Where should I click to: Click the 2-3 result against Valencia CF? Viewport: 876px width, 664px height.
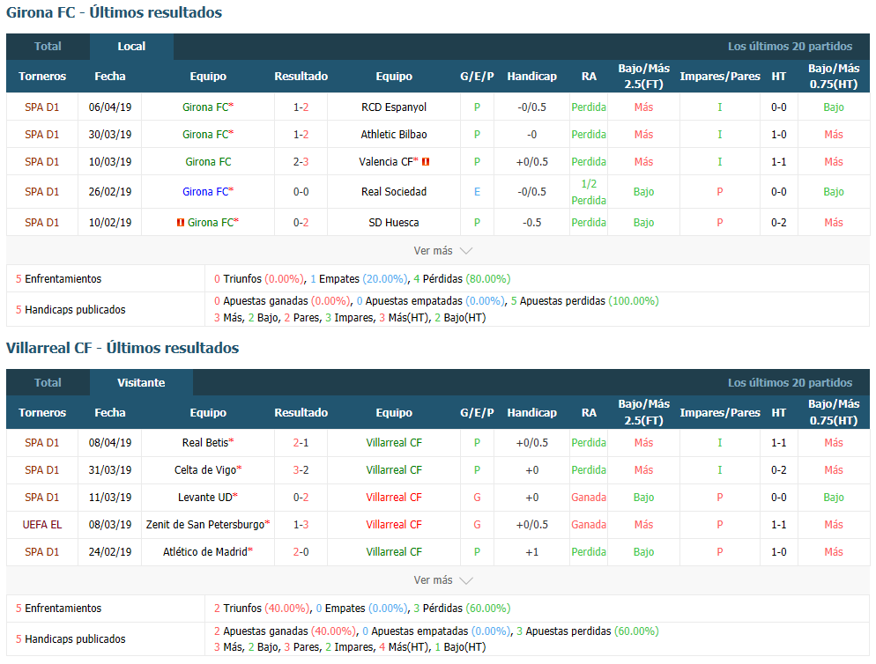301,162
